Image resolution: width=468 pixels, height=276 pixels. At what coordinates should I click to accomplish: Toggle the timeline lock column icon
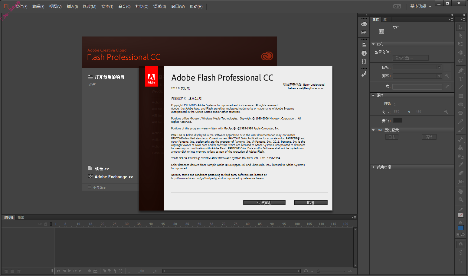[46, 224]
